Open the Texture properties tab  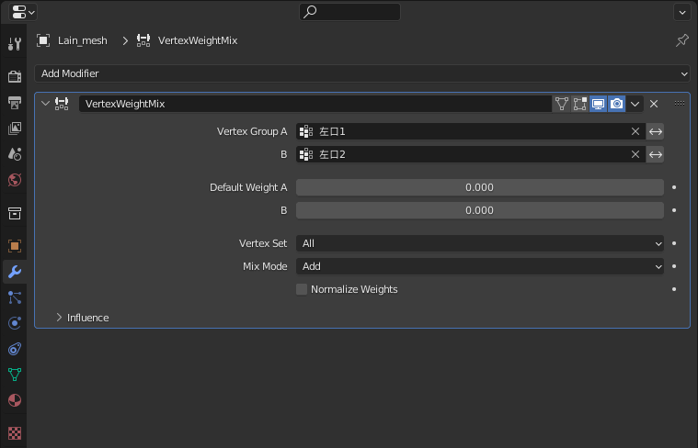coord(14,432)
